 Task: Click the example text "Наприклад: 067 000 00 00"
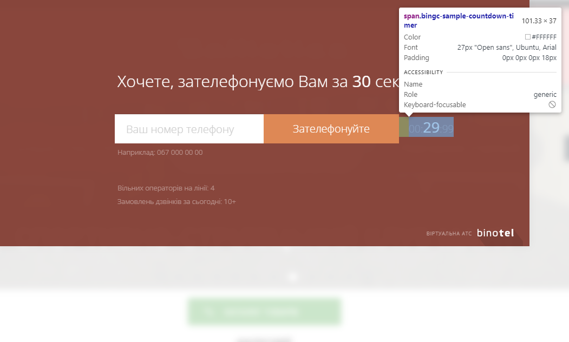pyautogui.click(x=160, y=153)
